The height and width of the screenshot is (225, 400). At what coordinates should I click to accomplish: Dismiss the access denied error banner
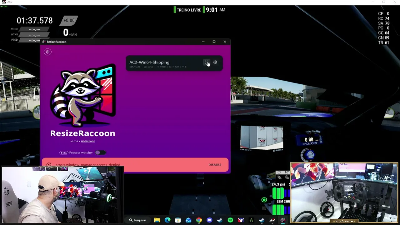pos(215,165)
